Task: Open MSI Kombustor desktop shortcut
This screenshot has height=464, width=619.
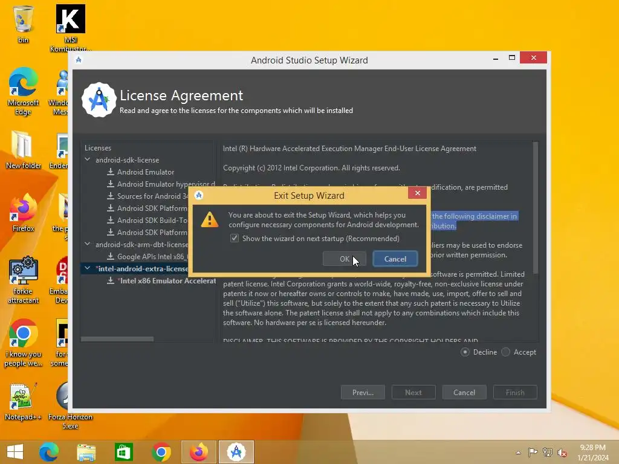Action: (70, 28)
